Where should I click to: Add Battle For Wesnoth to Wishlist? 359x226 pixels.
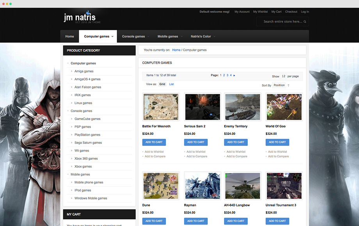point(154,152)
